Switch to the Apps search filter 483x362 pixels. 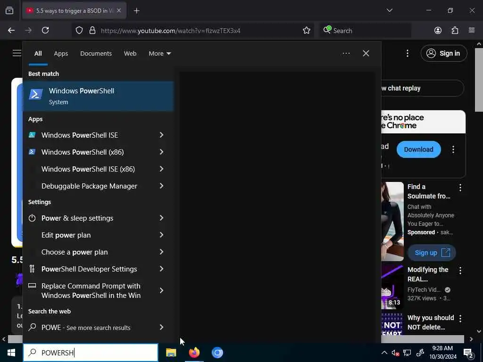(x=61, y=53)
